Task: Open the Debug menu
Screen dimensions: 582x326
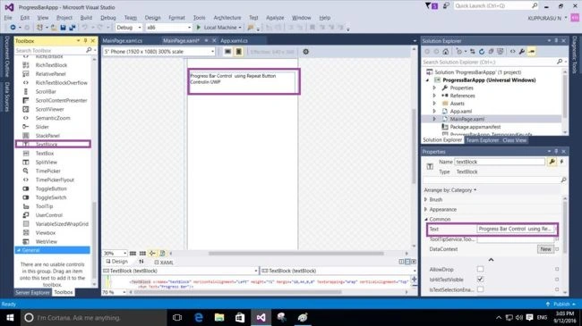Action: [108, 18]
